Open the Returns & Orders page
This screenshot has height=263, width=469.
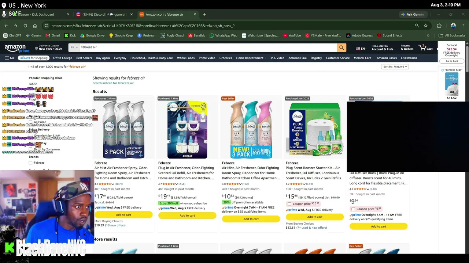coord(407,47)
